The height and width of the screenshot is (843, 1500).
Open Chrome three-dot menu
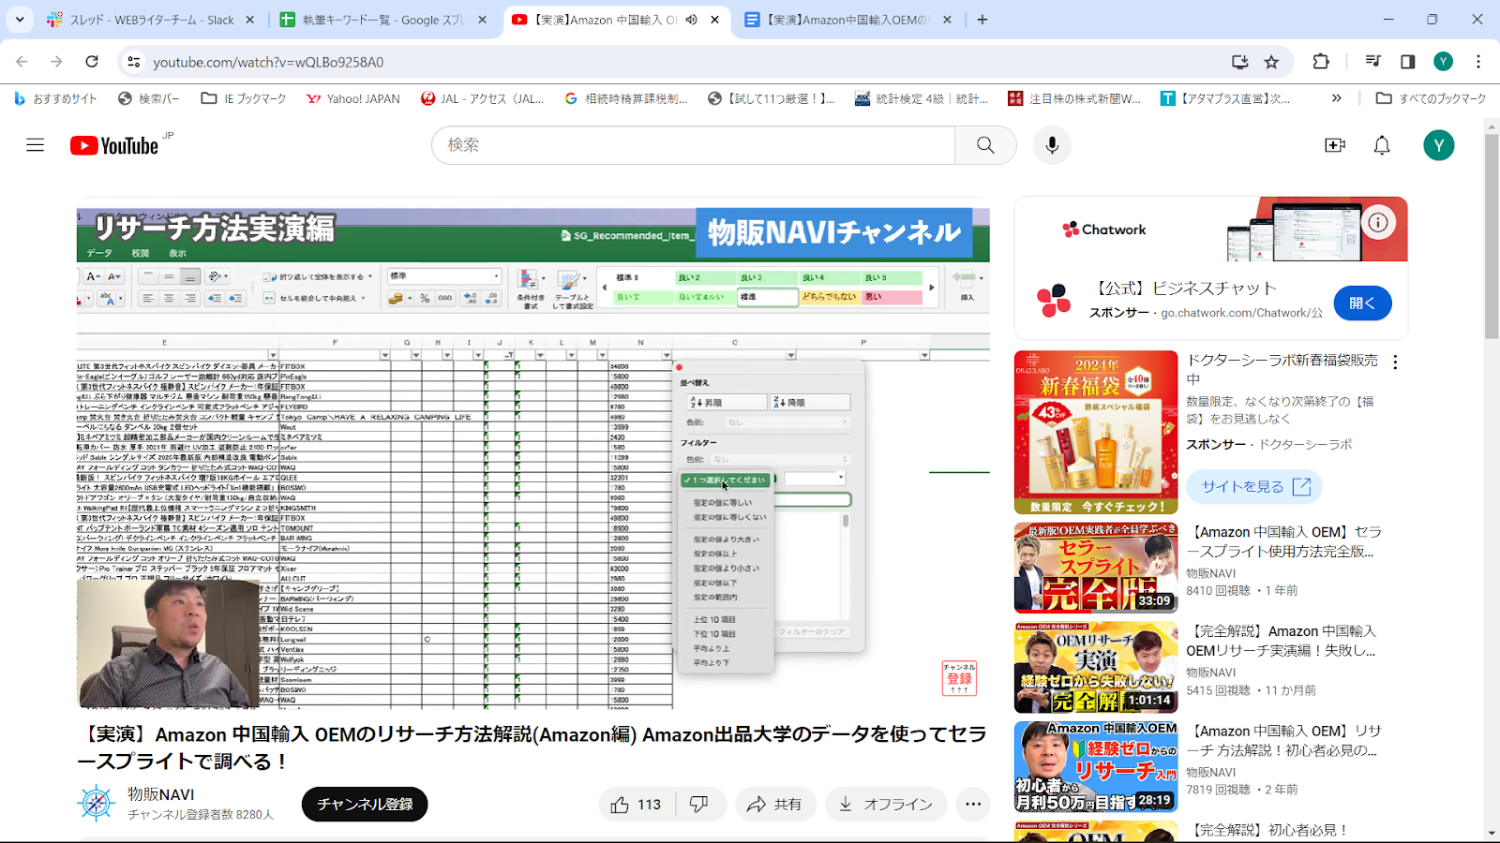1478,62
